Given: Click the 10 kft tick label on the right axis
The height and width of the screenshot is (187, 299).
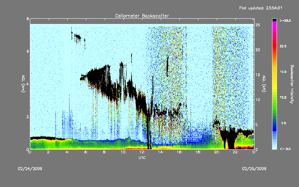Looking at the screenshot, I should pyautogui.click(x=258, y=99).
